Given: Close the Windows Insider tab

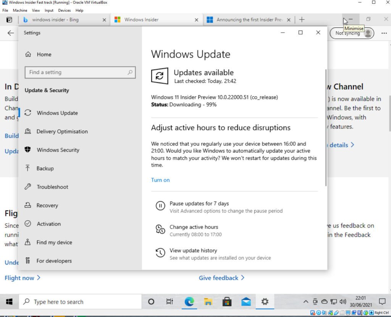Looking at the screenshot, I should click(x=197, y=20).
